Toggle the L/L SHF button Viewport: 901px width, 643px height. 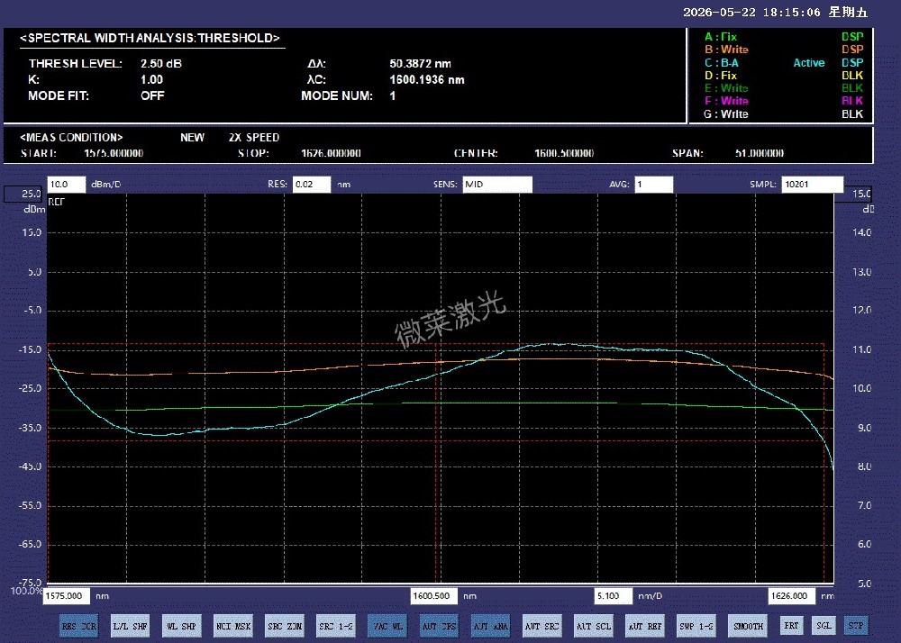[130, 626]
